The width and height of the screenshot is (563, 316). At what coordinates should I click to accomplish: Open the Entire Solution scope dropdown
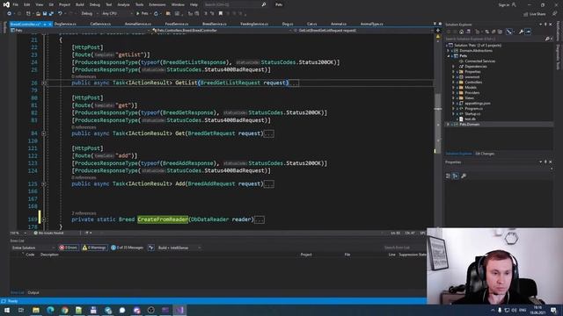(33, 248)
